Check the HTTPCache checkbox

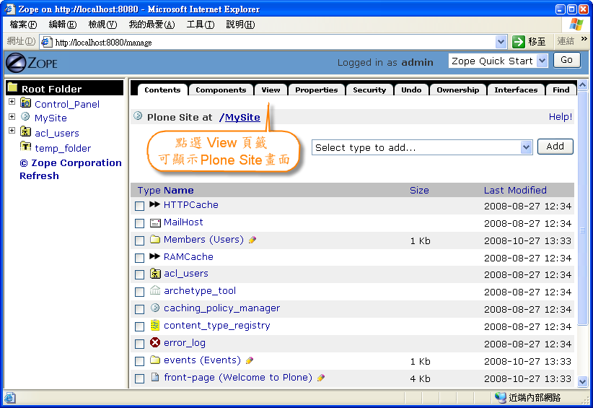tap(139, 206)
